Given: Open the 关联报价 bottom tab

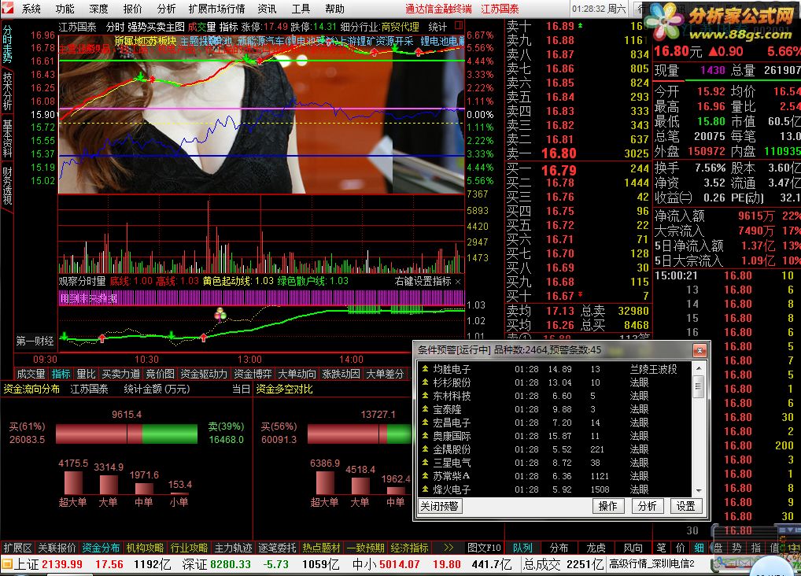Looking at the screenshot, I should coord(57,548).
